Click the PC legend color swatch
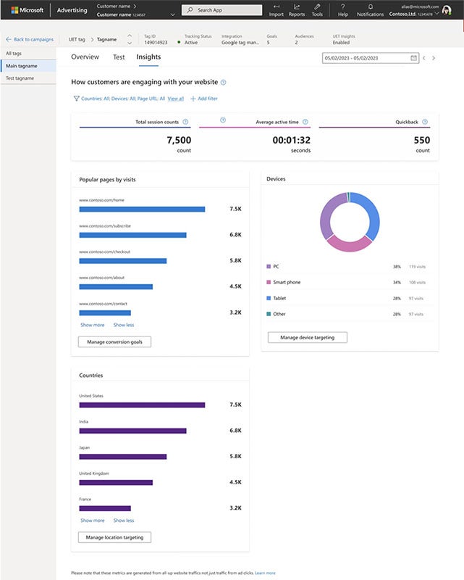This screenshot has height=580, width=464. coord(269,267)
